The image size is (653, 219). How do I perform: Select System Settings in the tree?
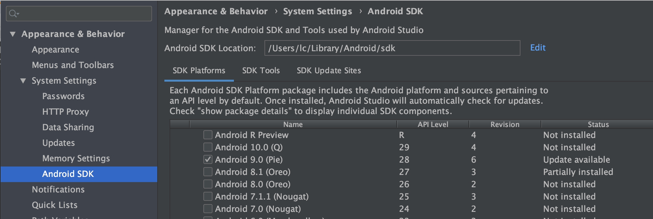pyautogui.click(x=64, y=81)
